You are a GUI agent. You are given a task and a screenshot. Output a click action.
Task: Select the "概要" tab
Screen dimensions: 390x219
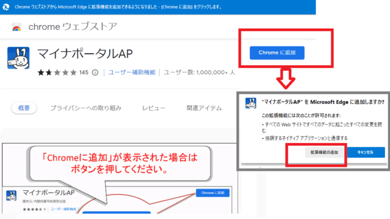click(24, 108)
